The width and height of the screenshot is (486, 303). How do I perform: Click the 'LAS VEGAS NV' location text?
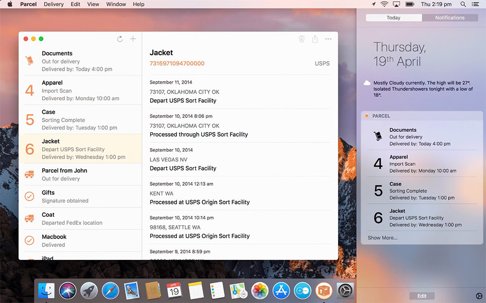pyautogui.click(x=168, y=159)
